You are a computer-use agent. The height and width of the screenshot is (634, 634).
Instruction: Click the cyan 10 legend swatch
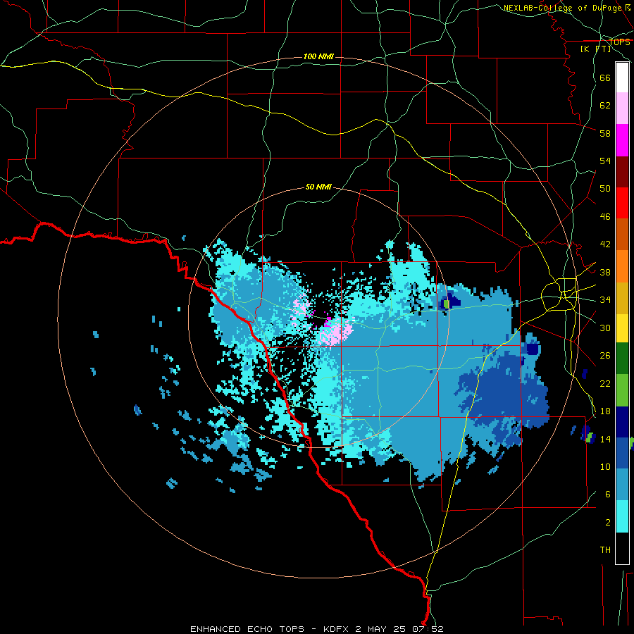[622, 516]
